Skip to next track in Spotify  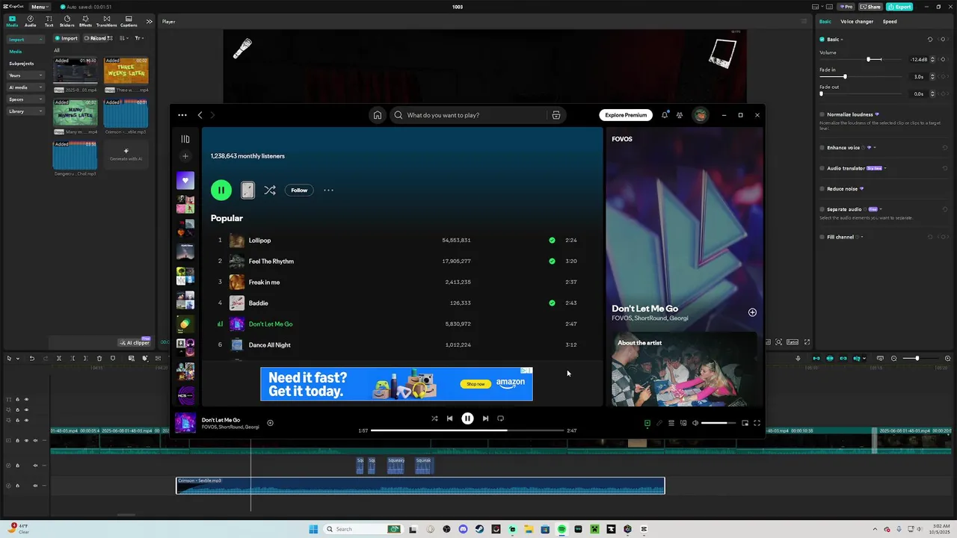pos(485,418)
